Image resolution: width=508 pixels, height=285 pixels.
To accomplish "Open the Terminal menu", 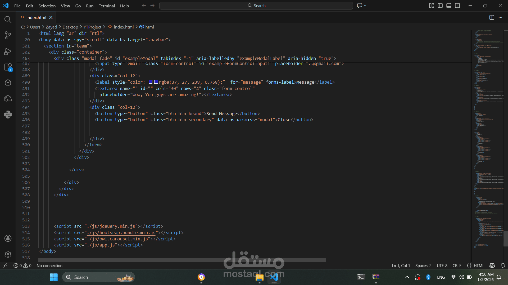I will pos(107,6).
